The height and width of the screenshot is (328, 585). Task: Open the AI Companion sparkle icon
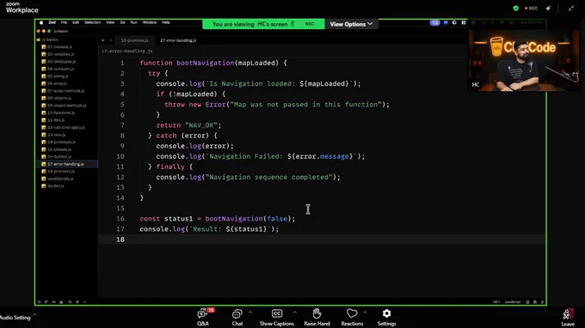click(548, 9)
